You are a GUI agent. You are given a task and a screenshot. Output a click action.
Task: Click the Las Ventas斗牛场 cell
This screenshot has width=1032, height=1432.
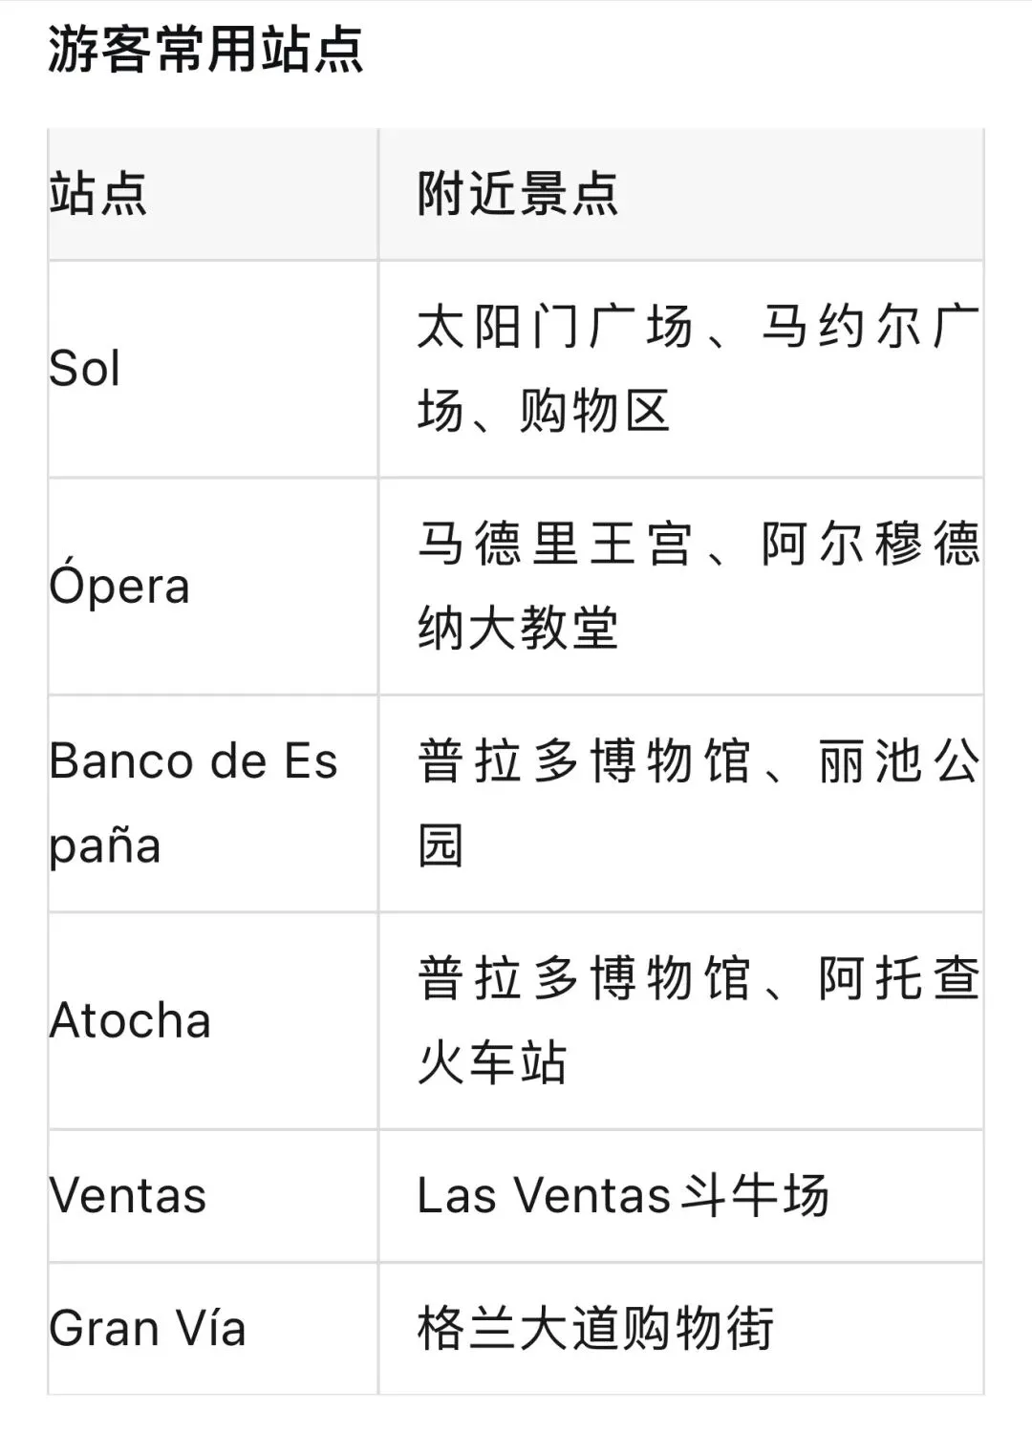(681, 1196)
